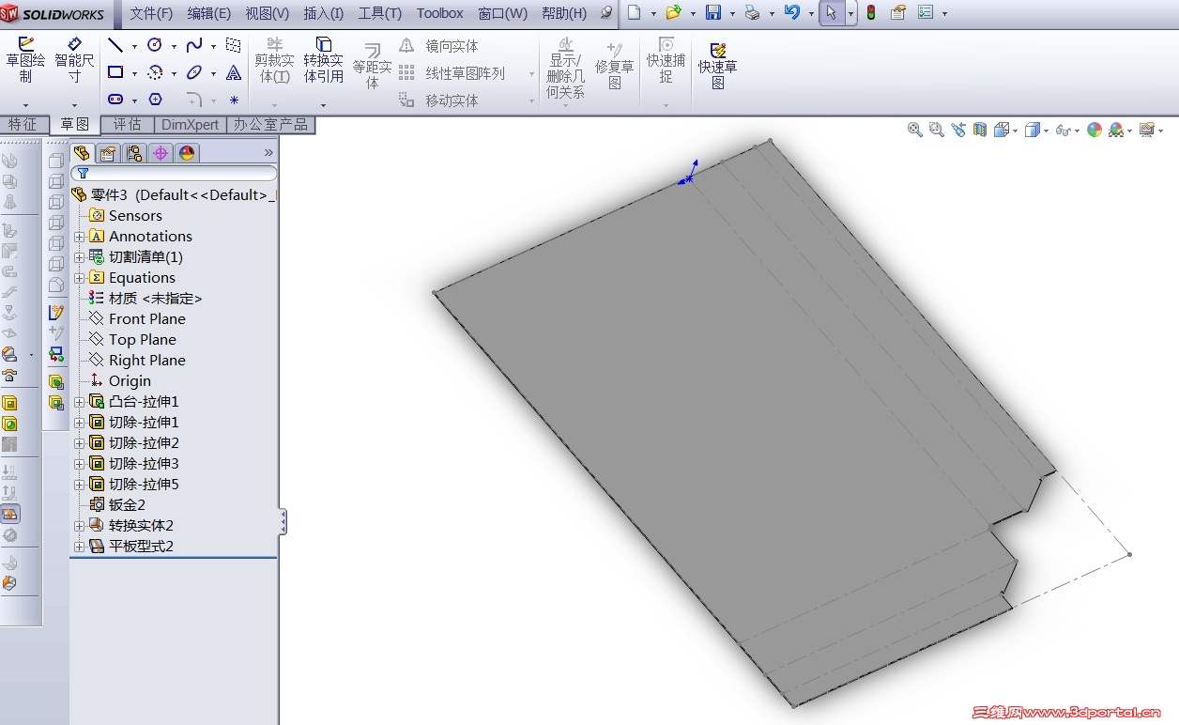Select 材质 <未指定> tree item
The image size is (1179, 725).
coord(145,299)
